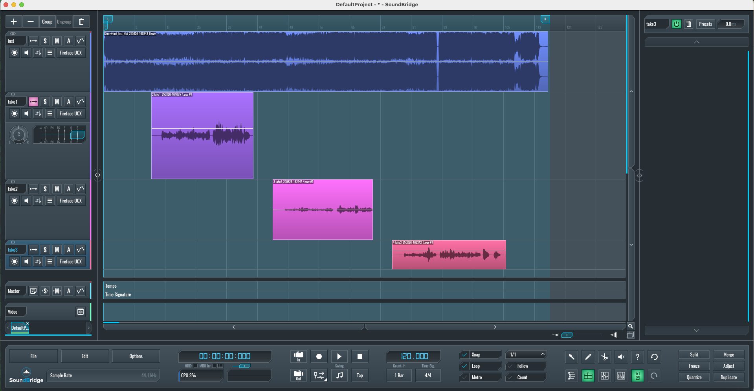Open the 1/1 snap grid dropdown
Image resolution: width=754 pixels, height=391 pixels.
(x=526, y=354)
